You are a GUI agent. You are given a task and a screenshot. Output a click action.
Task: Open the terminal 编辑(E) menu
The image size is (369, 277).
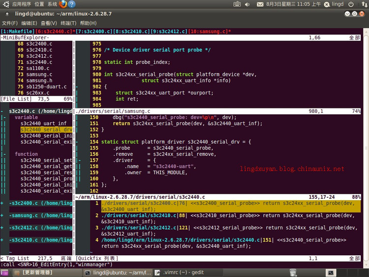click(29, 23)
